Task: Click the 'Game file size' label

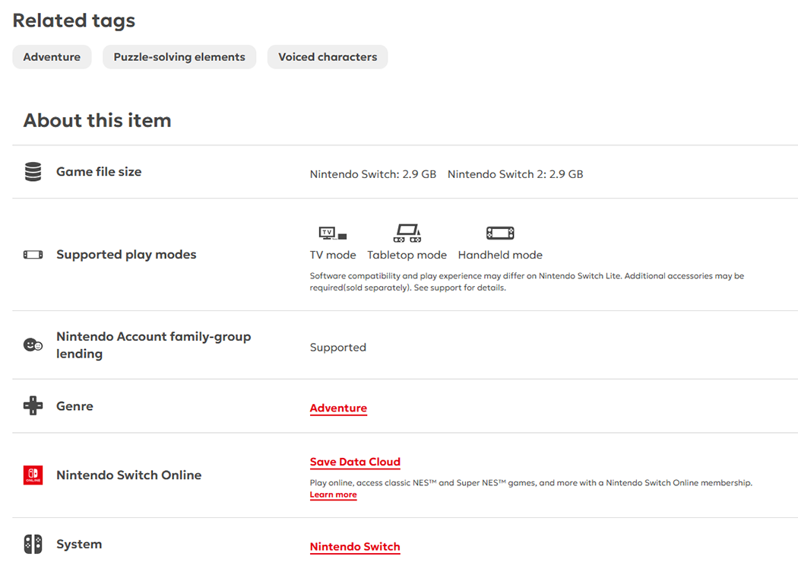Action: (x=99, y=172)
